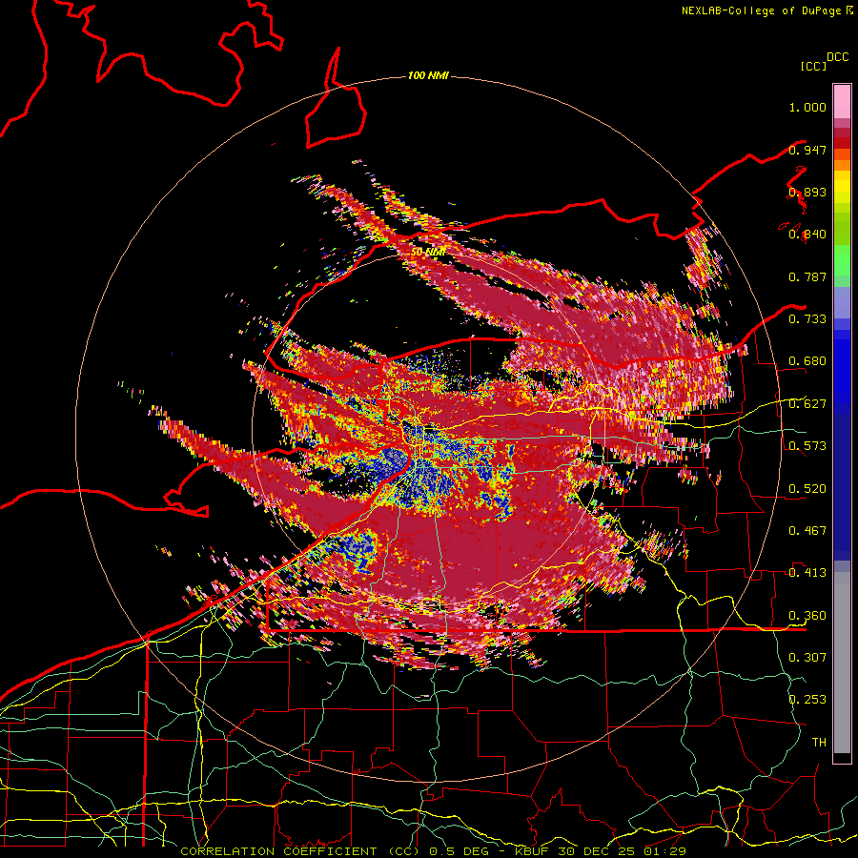Click the 0.253 scale value

click(807, 700)
